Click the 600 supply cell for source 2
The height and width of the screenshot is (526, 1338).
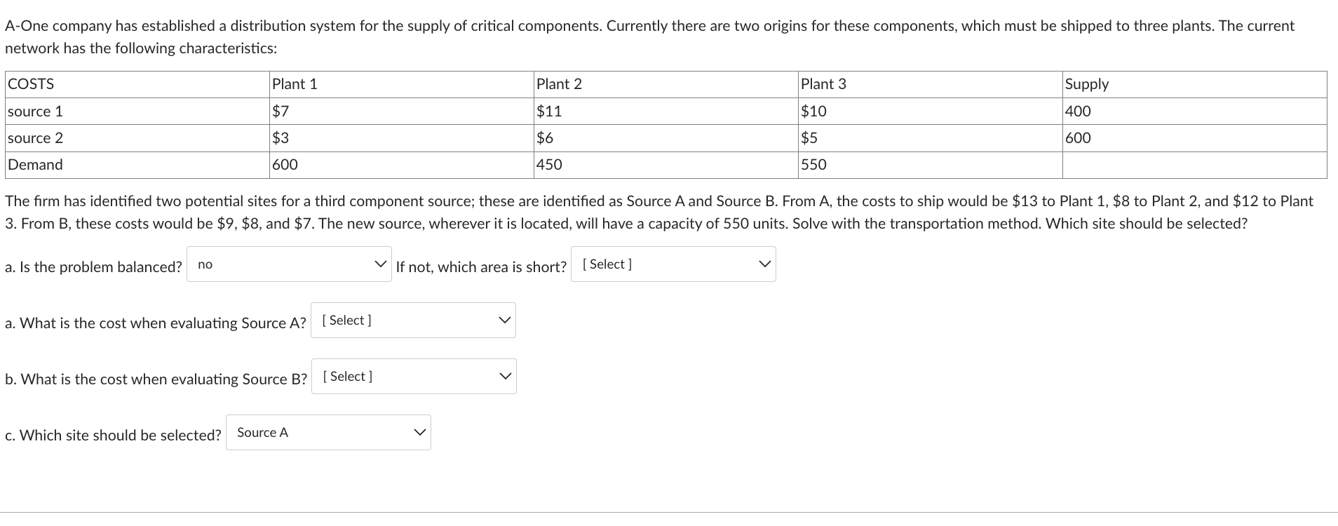pyautogui.click(x=1078, y=137)
